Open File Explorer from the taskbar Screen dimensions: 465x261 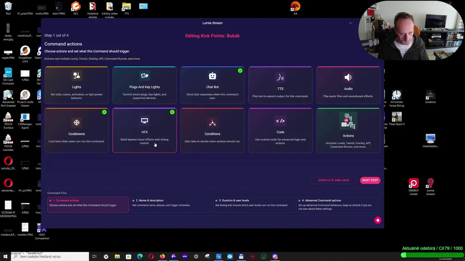tap(117, 257)
